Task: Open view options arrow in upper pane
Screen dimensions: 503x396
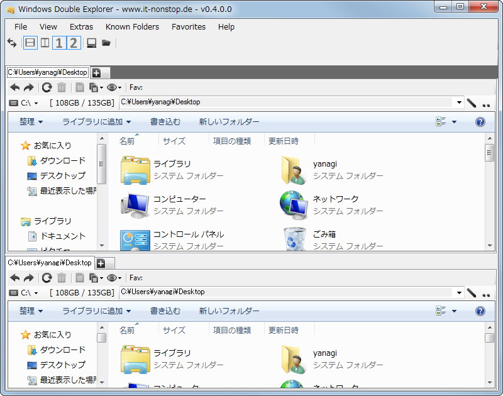Action: click(454, 122)
